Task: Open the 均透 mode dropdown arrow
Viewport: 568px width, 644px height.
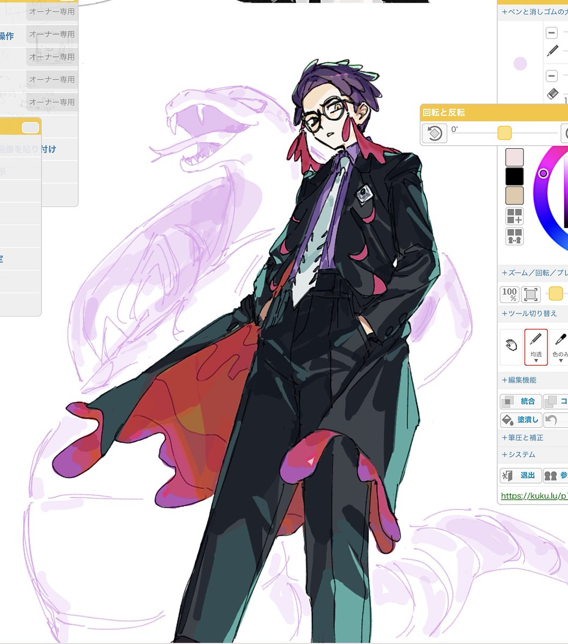Action: 536,361
